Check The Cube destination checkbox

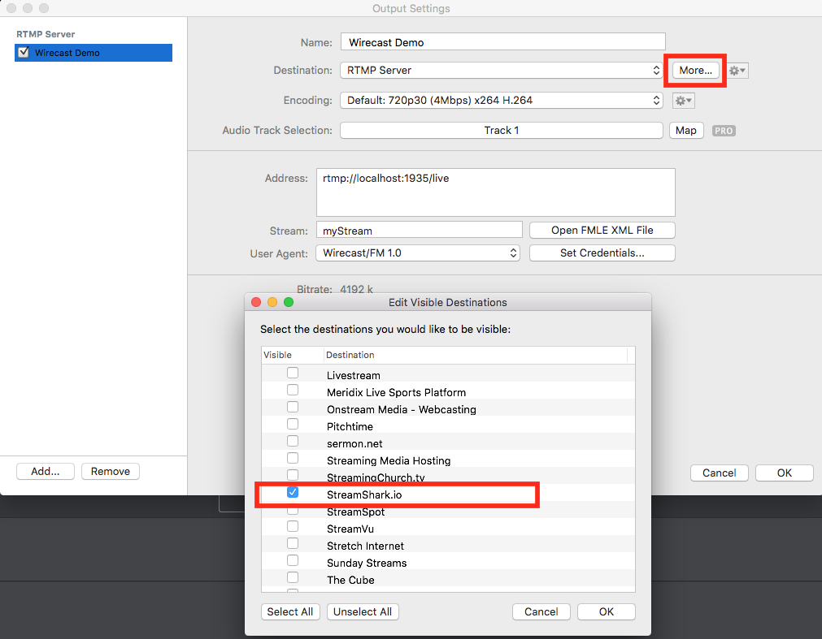[x=293, y=577]
